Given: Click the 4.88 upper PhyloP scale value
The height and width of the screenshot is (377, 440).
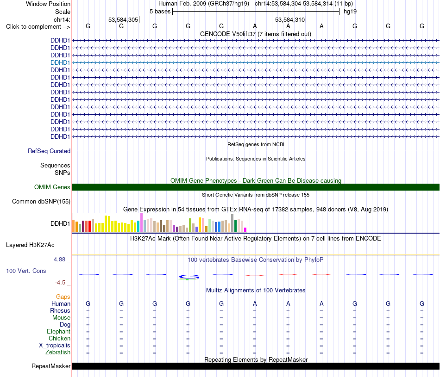Looking at the screenshot, I should pos(59,260).
